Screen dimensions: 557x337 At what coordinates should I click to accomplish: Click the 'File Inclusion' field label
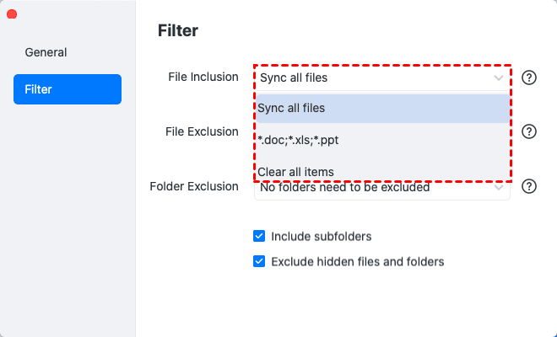(x=203, y=77)
